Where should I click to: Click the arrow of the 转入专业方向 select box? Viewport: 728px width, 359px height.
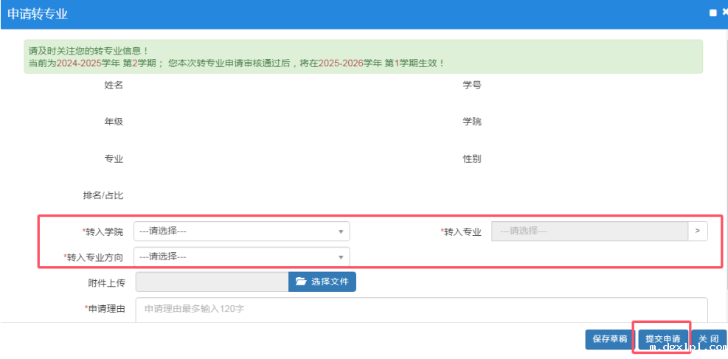(x=340, y=257)
